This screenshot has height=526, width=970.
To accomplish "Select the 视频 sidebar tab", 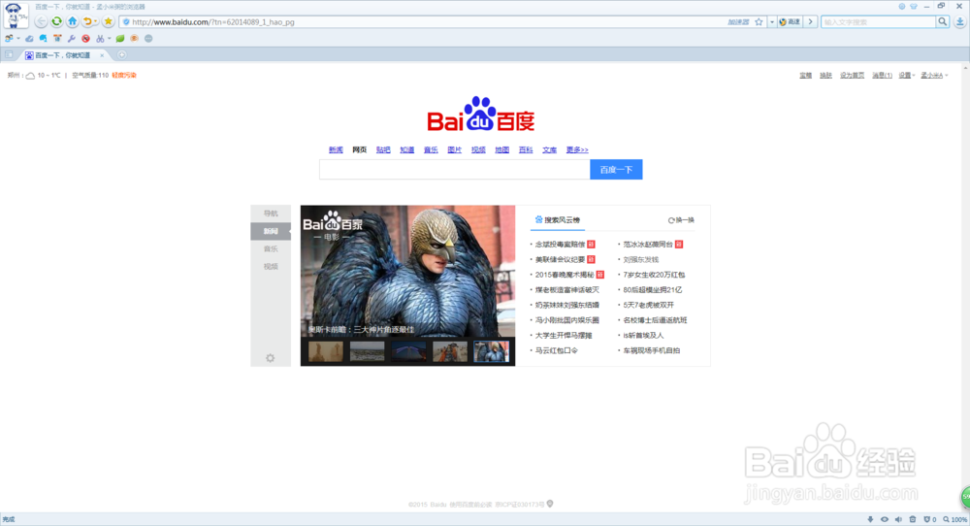I will (271, 267).
